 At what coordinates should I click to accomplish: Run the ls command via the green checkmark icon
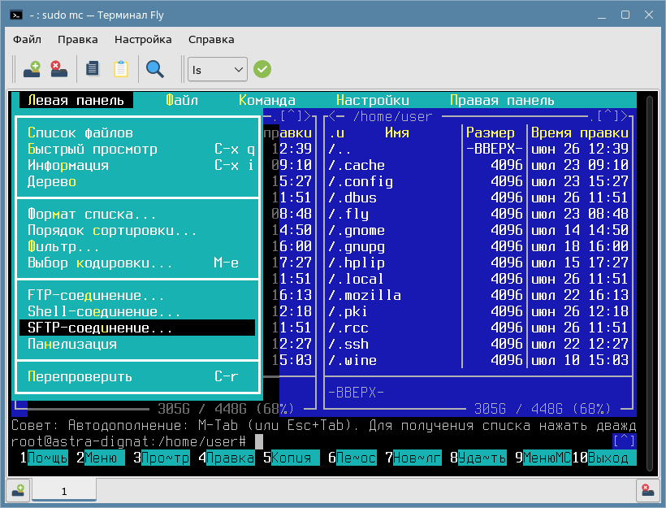pos(262,69)
